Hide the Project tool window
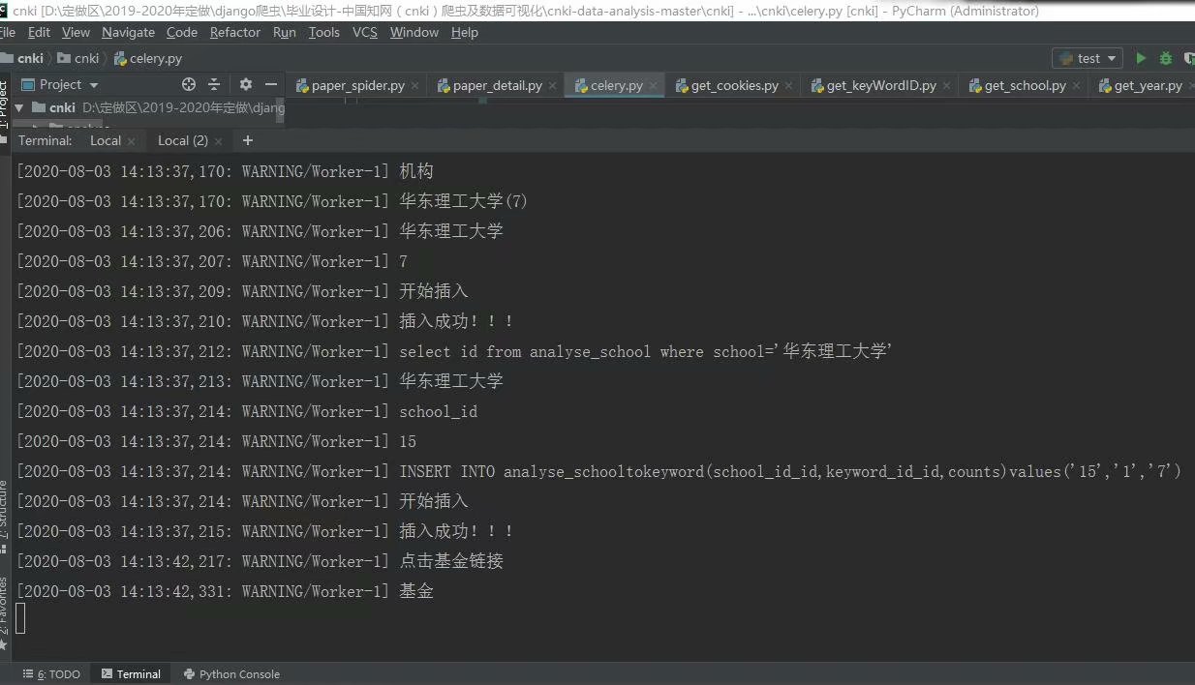This screenshot has height=685, width=1195. coord(270,85)
